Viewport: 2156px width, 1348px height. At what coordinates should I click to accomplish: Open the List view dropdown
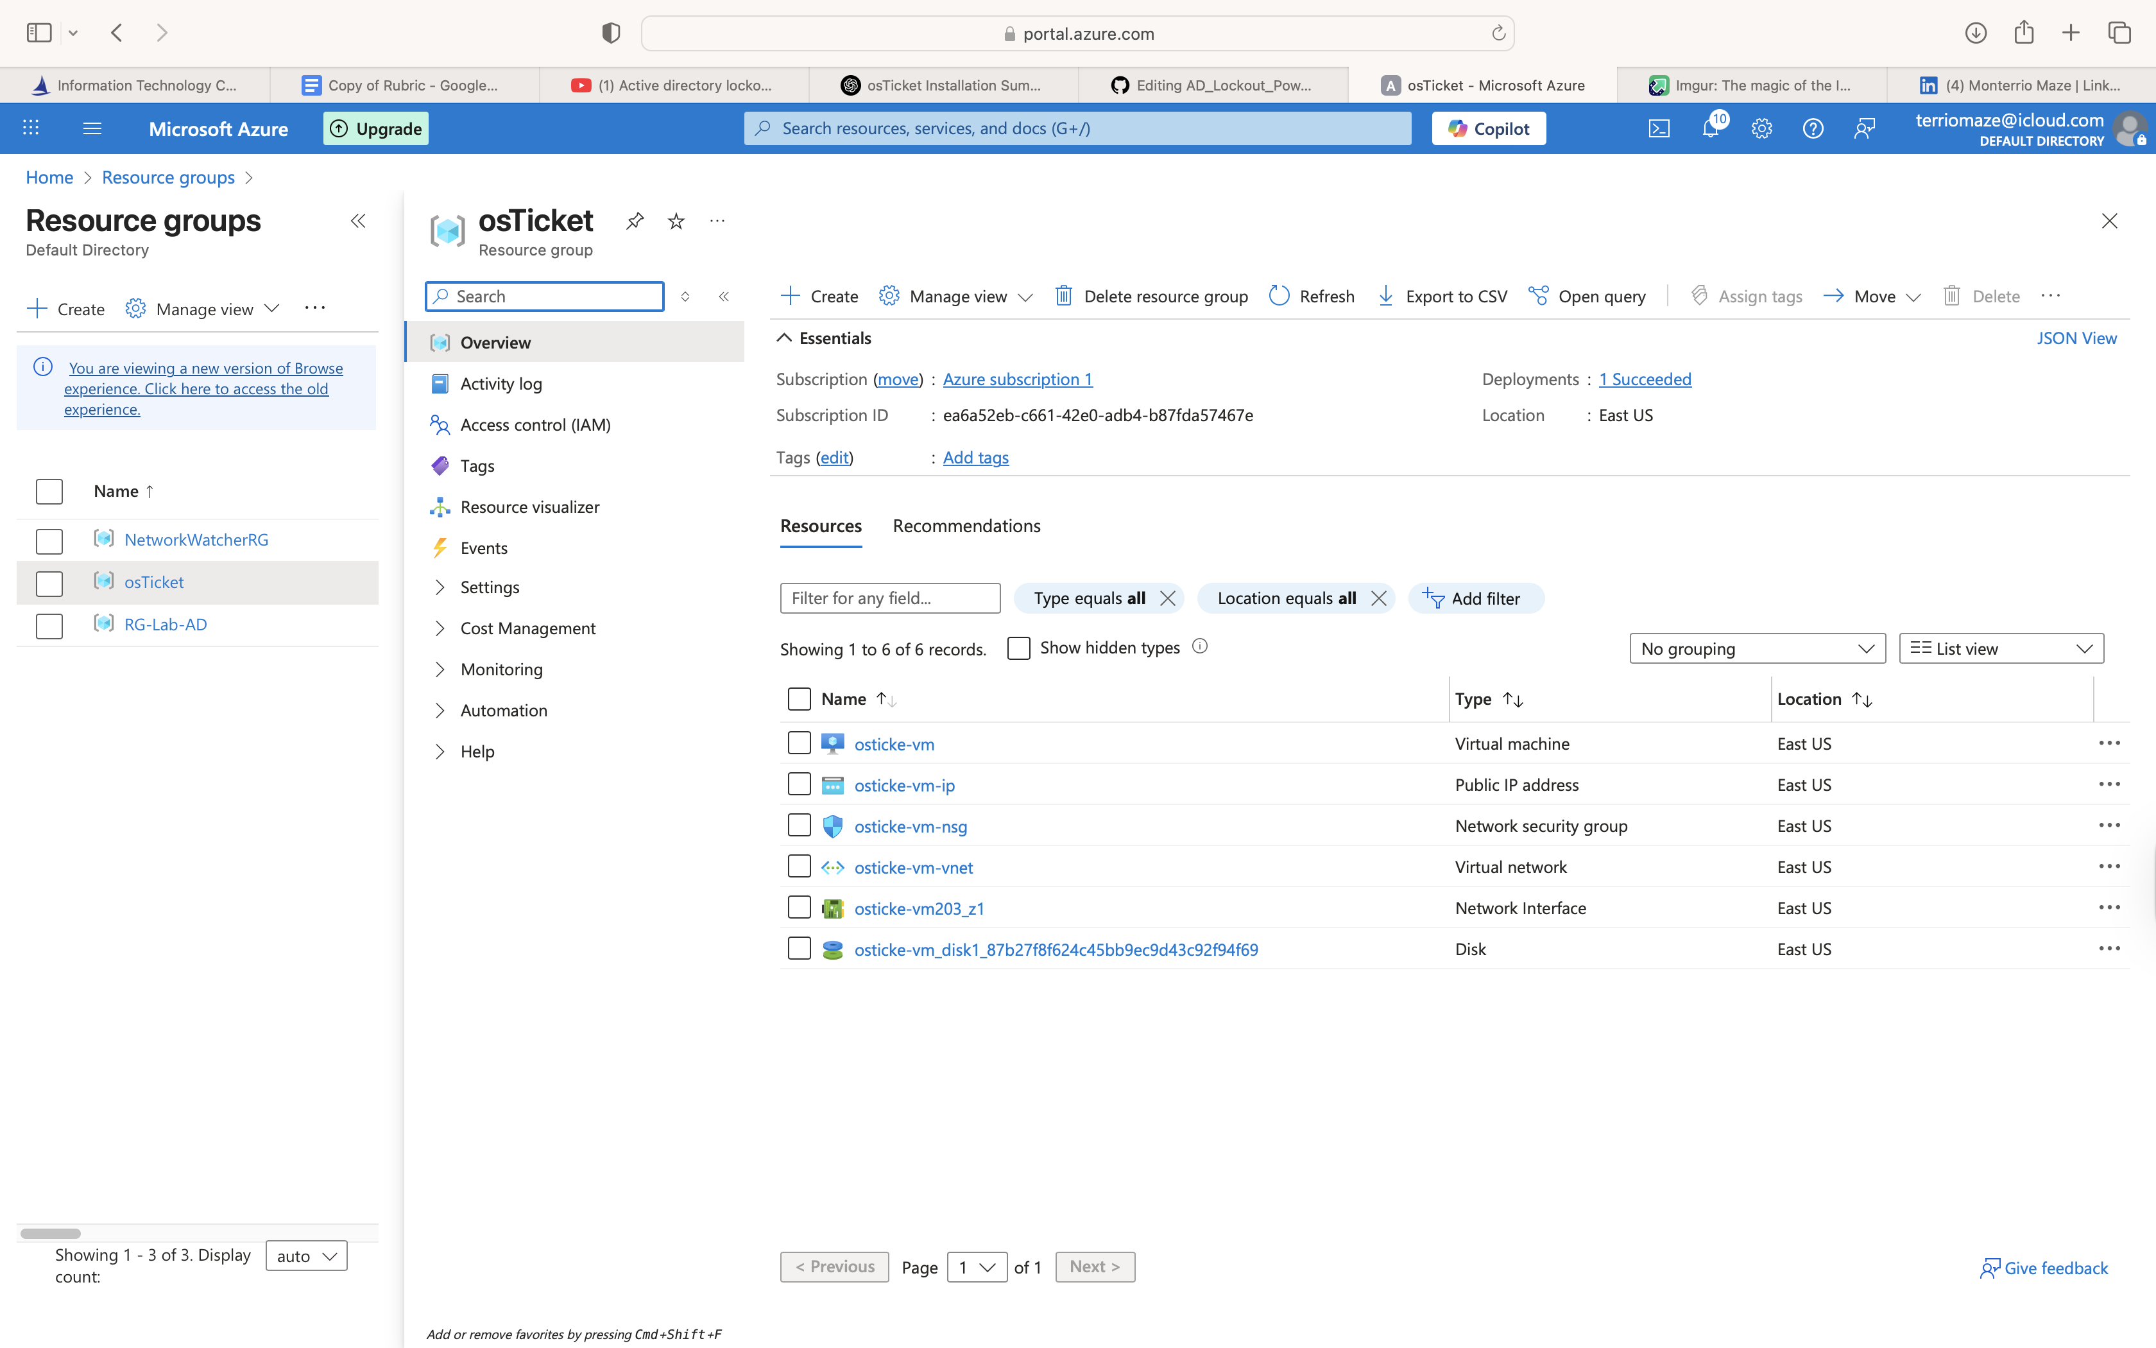pos(2001,648)
